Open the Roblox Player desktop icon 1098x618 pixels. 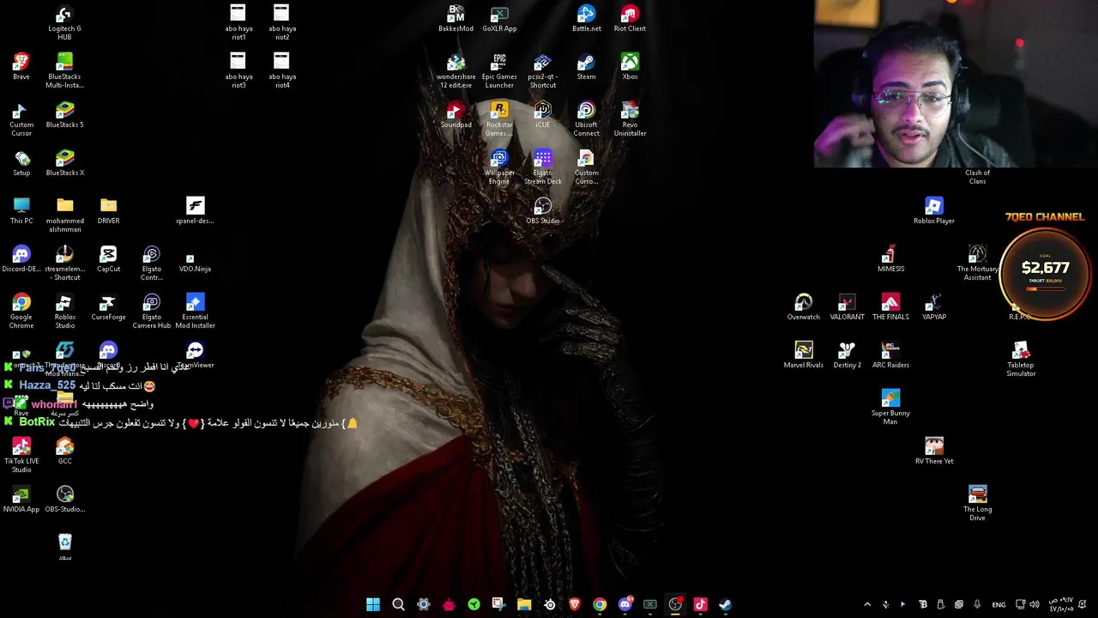(934, 210)
